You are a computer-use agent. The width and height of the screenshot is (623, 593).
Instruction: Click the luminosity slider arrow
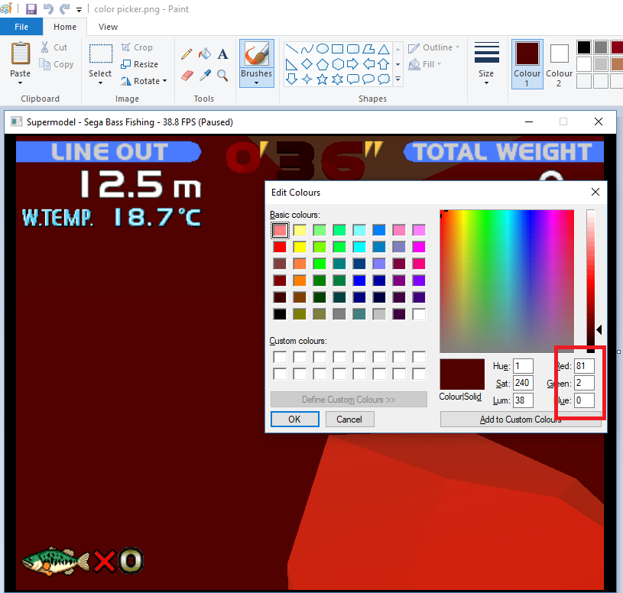(599, 329)
